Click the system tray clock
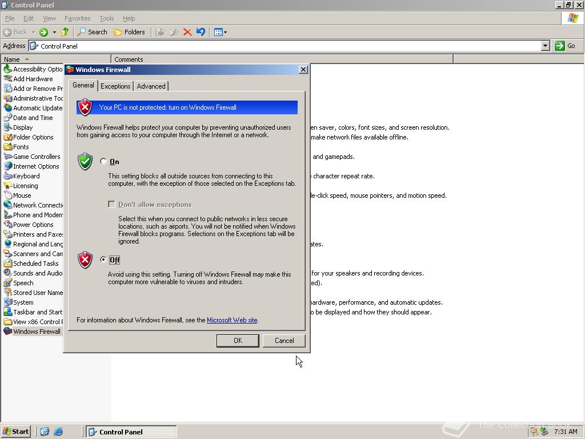 click(566, 432)
